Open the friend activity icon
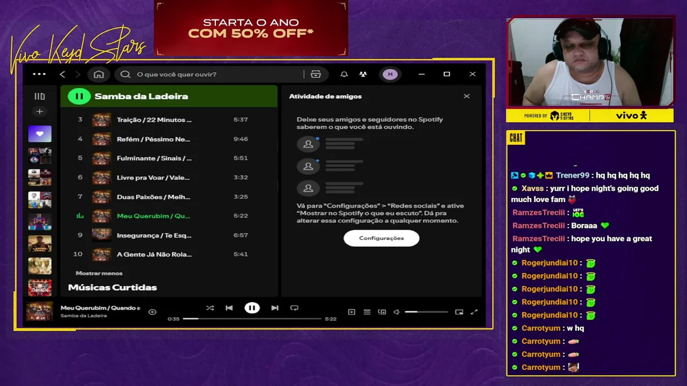Image resolution: width=687 pixels, height=386 pixels. point(363,74)
